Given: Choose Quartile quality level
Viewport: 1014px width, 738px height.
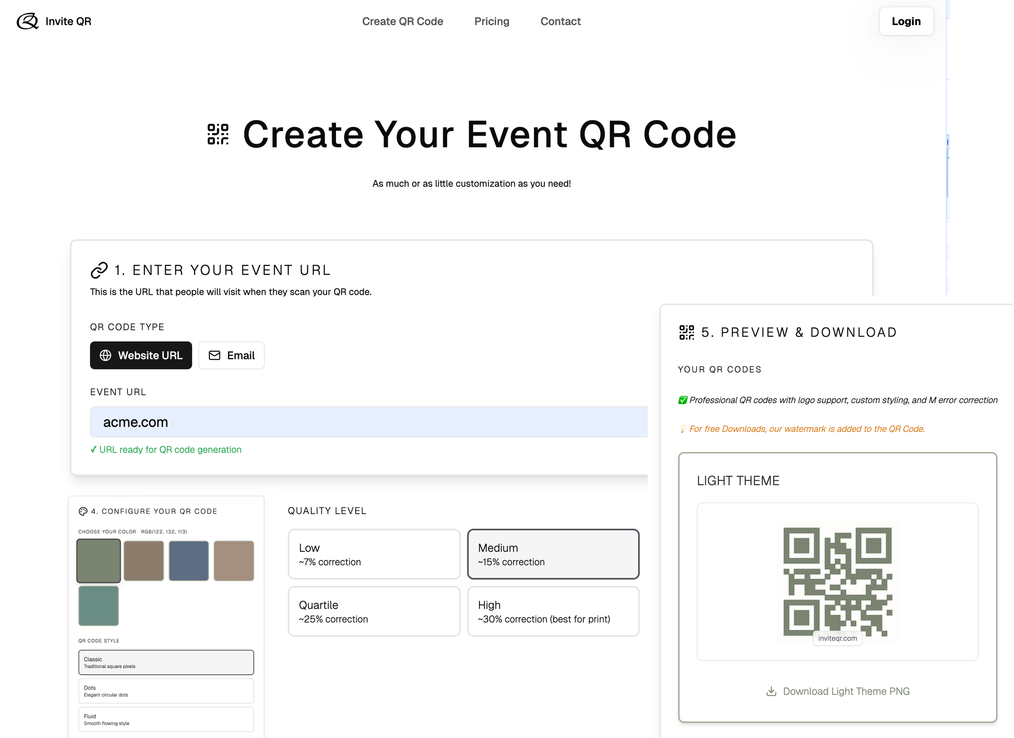Looking at the screenshot, I should [x=374, y=612].
